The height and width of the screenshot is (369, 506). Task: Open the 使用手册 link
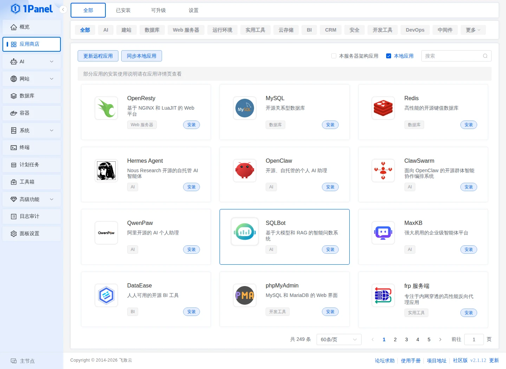click(411, 361)
